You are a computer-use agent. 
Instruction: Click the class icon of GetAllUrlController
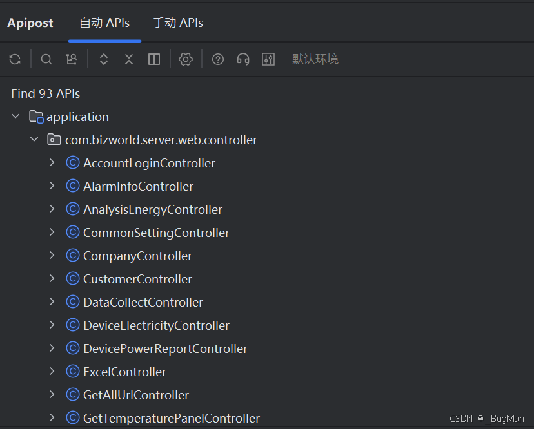(x=72, y=394)
